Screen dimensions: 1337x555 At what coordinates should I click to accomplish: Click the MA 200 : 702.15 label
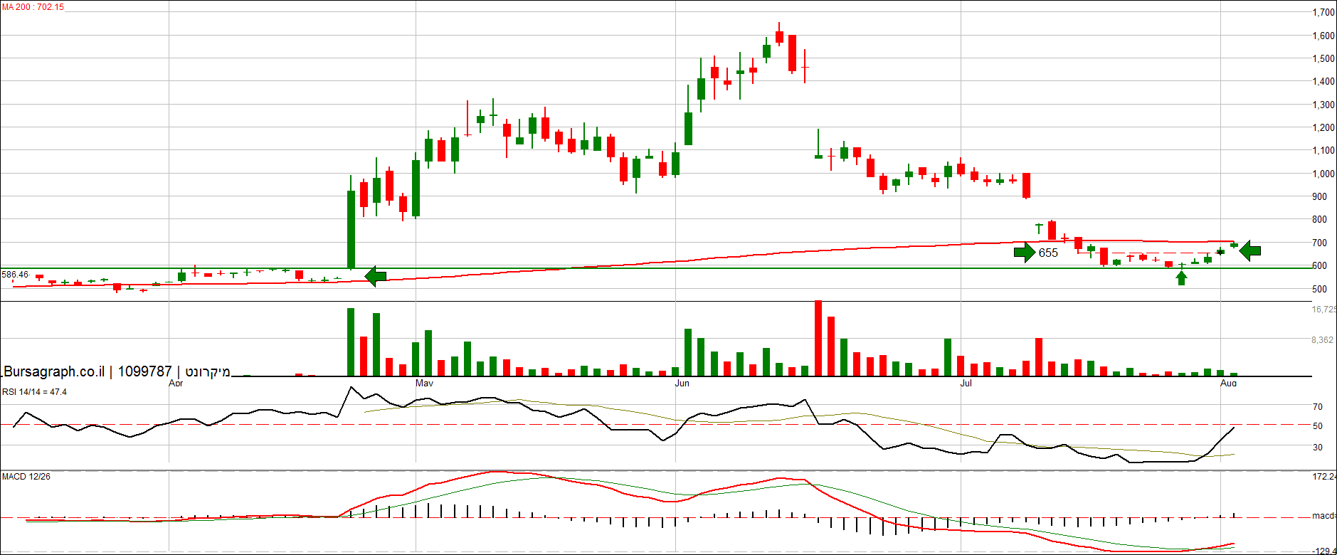[33, 7]
